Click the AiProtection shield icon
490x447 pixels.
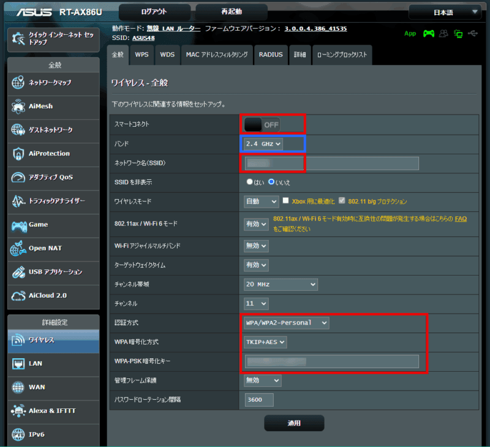18,154
